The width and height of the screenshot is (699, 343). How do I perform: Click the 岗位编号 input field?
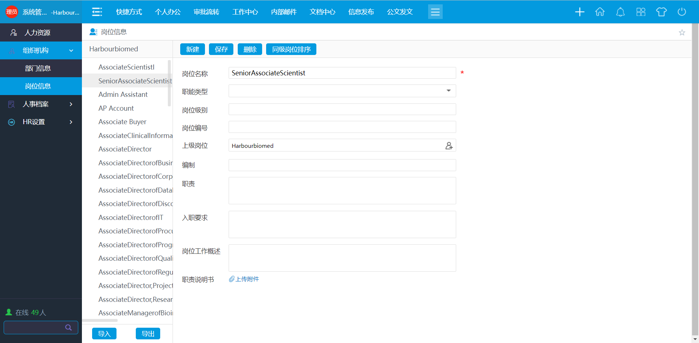[342, 127]
